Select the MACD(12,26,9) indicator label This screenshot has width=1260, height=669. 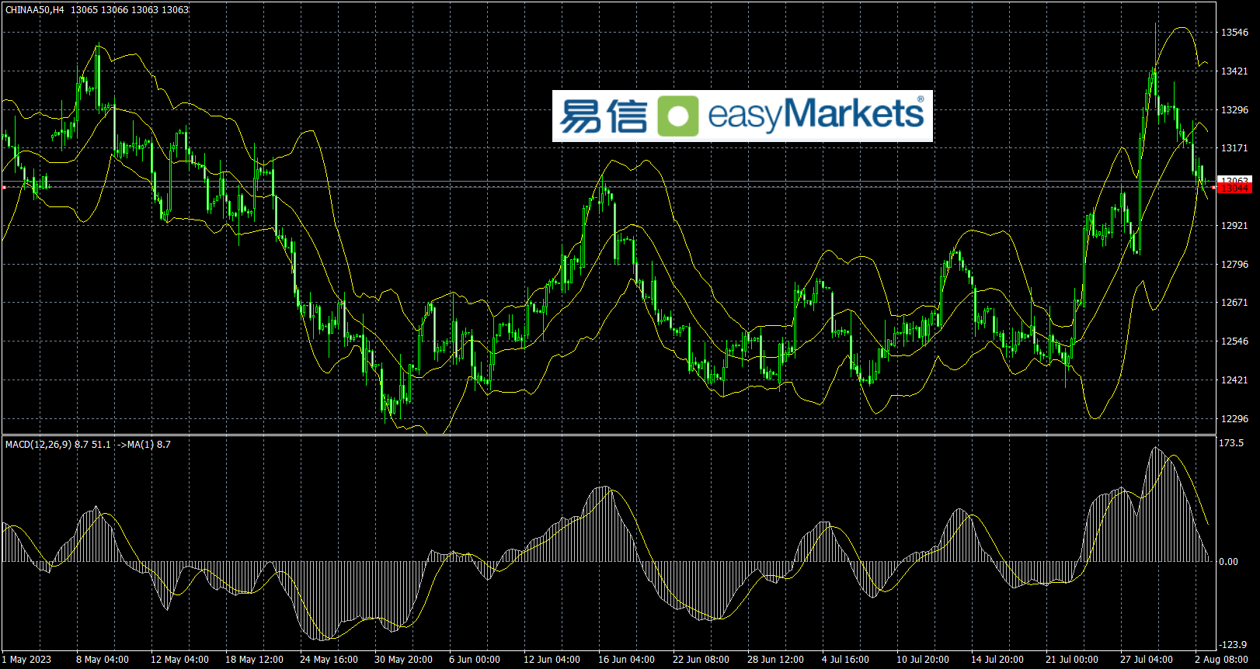click(x=38, y=445)
